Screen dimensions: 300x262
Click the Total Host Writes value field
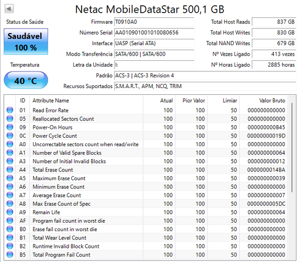tap(274, 32)
